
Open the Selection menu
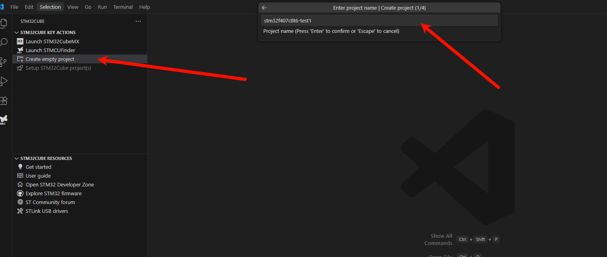[50, 7]
